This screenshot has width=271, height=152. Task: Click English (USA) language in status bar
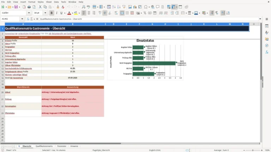(155, 150)
